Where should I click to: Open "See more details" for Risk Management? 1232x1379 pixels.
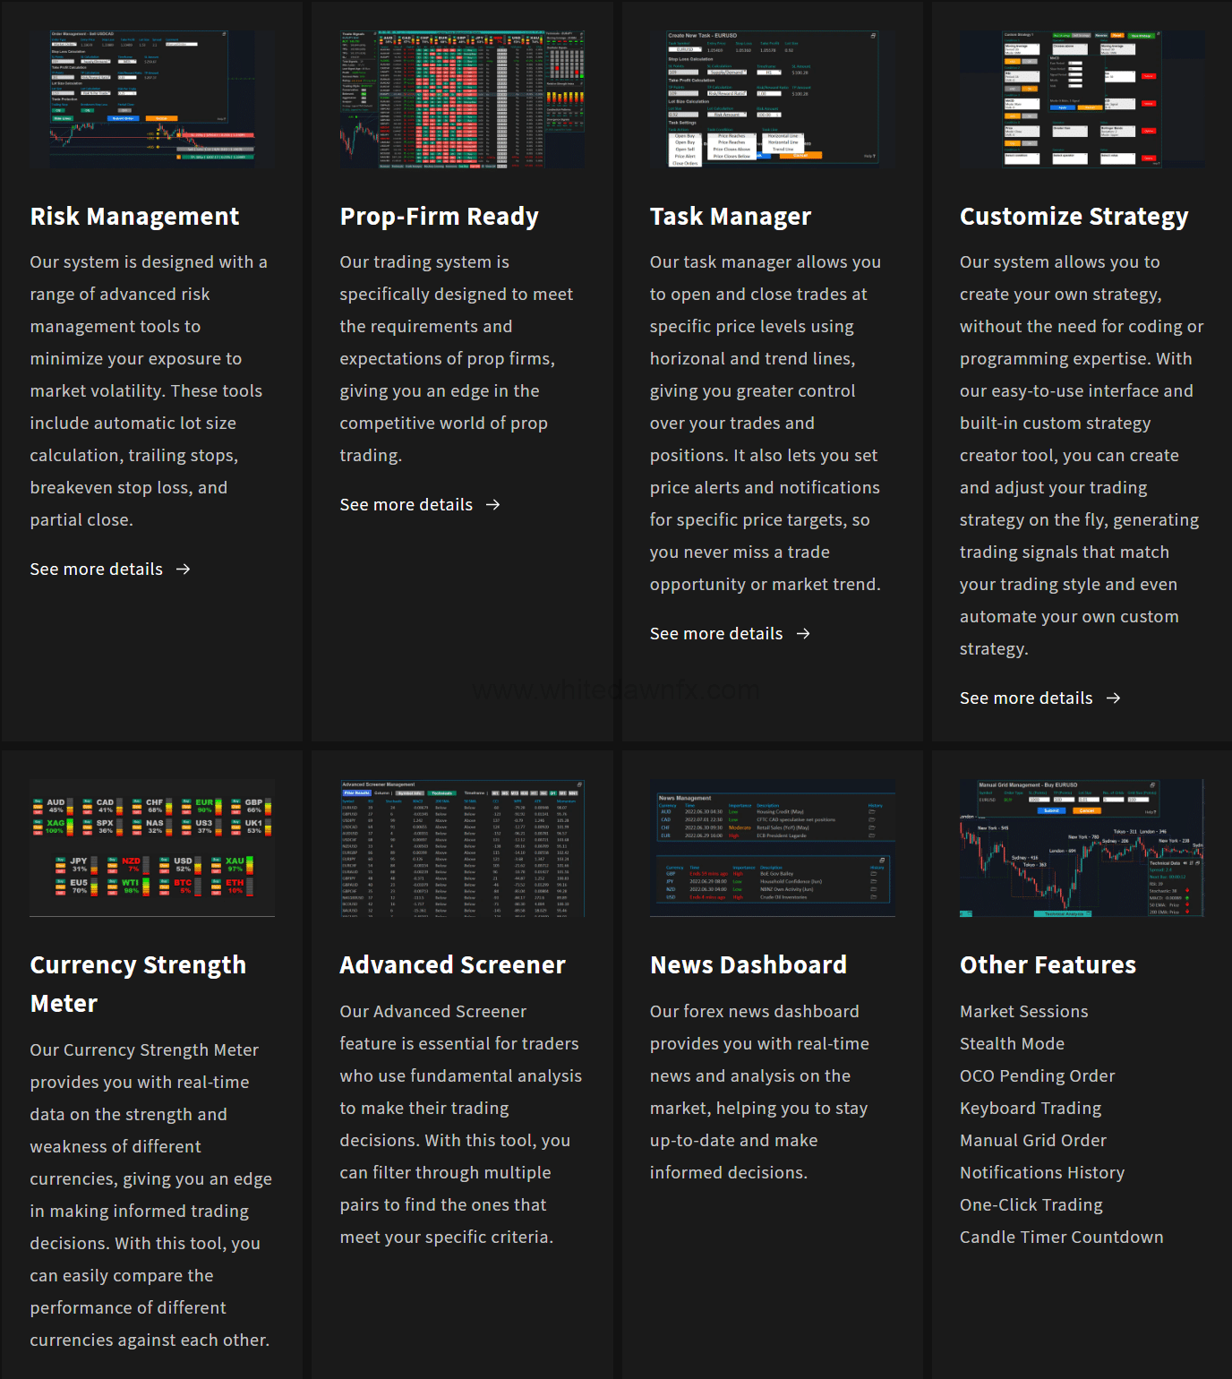(97, 570)
